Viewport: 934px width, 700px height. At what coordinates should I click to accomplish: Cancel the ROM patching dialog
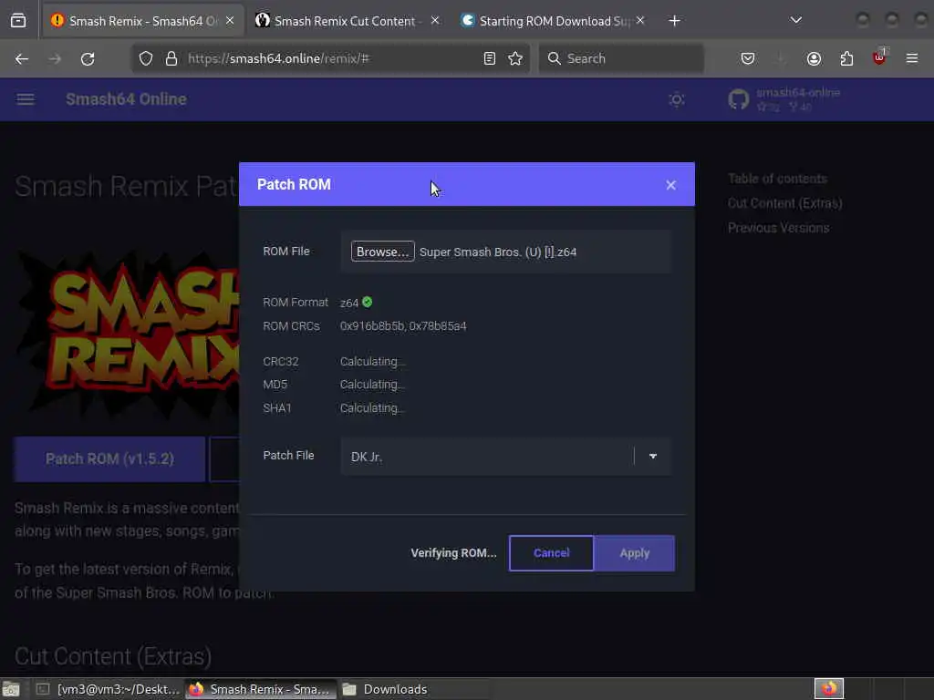552,553
